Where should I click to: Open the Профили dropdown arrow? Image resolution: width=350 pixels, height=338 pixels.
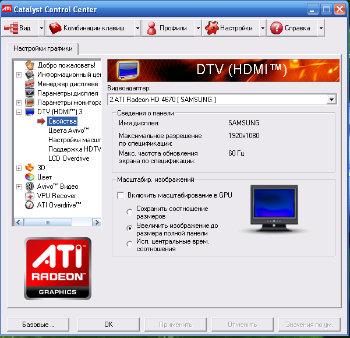198,28
